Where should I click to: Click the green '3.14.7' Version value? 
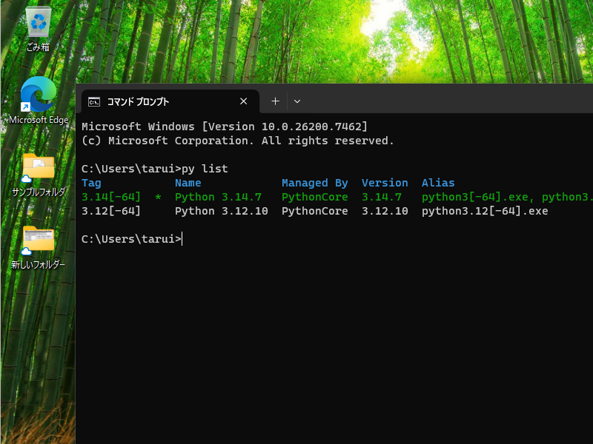pos(382,197)
